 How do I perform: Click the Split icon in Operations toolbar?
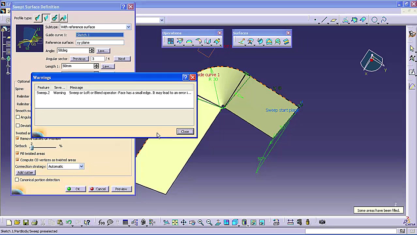click(180, 41)
